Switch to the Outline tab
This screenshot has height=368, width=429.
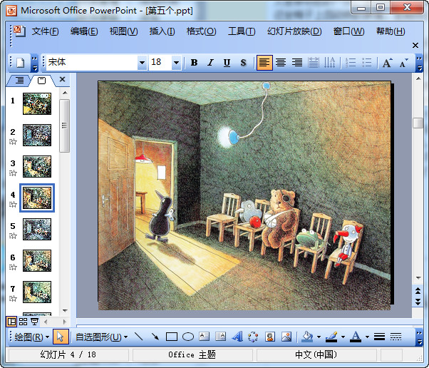coord(19,80)
